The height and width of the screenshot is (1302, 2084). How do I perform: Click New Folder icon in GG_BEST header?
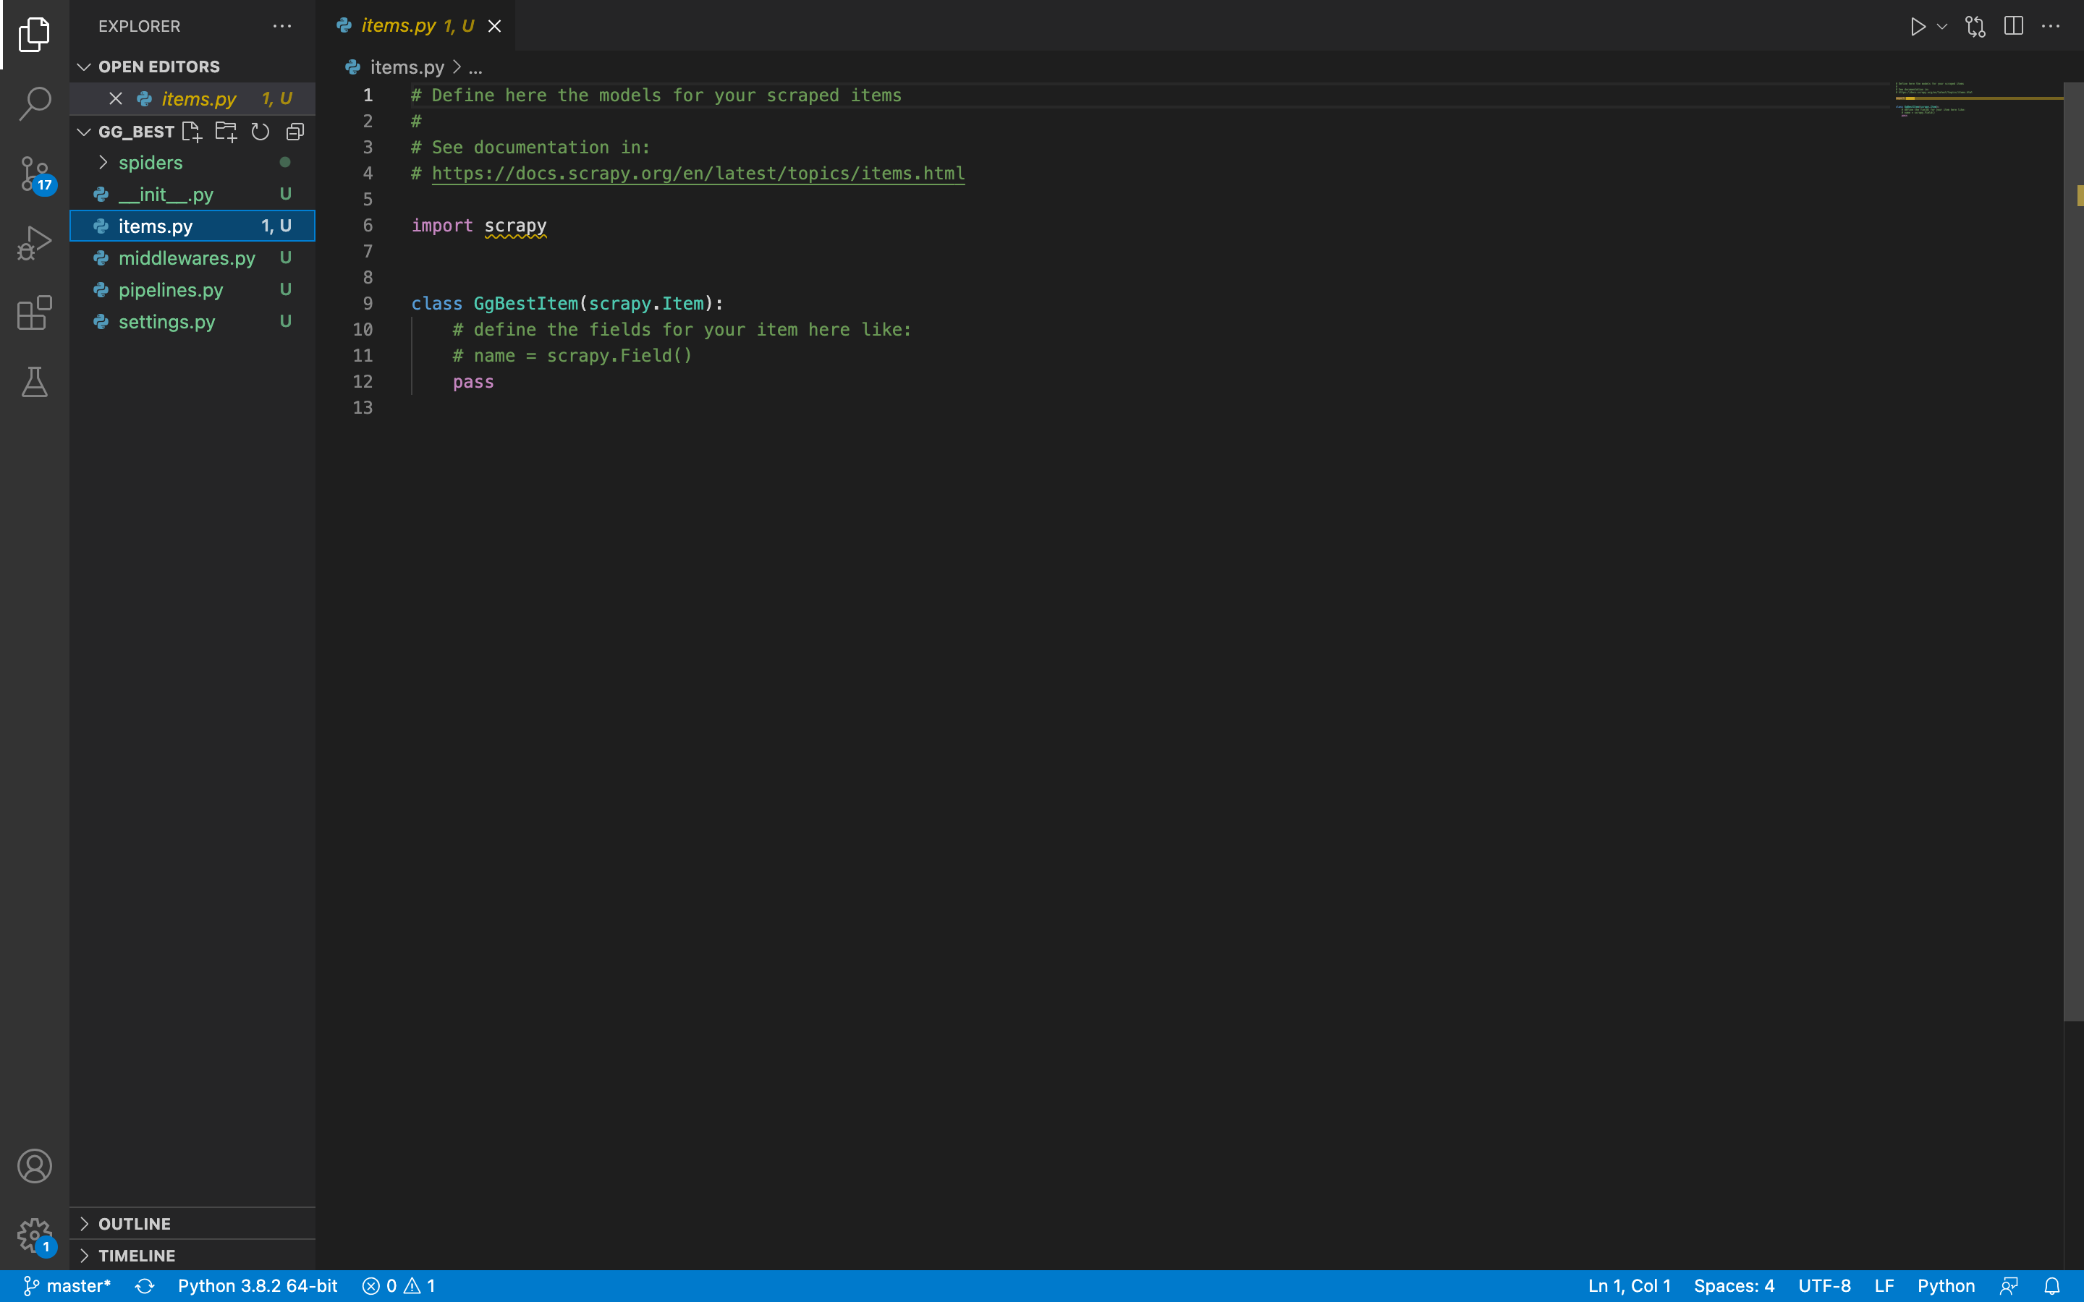226,132
